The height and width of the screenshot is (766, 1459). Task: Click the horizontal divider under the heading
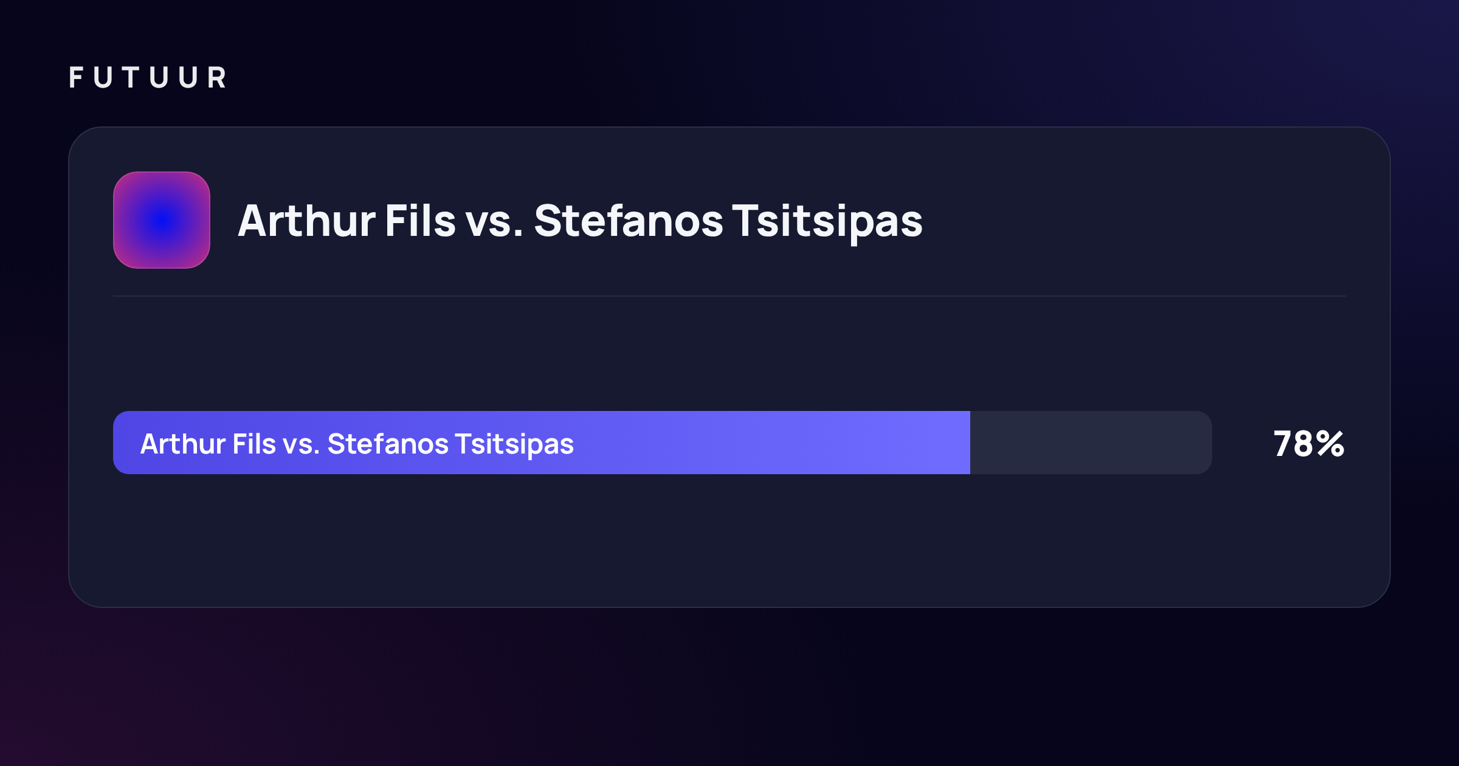[729, 296]
